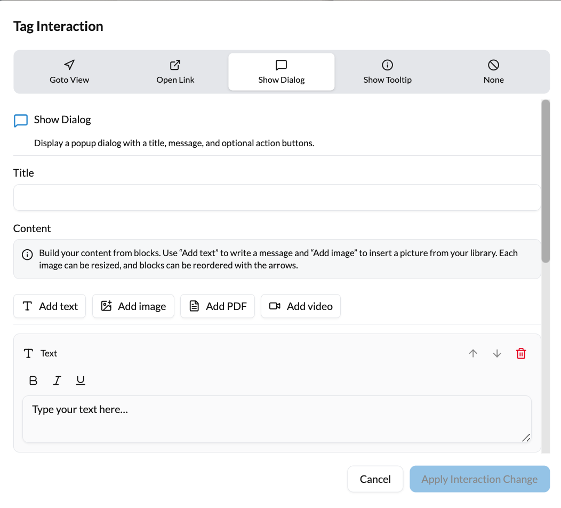Click the info icon in content hint

[x=27, y=255]
